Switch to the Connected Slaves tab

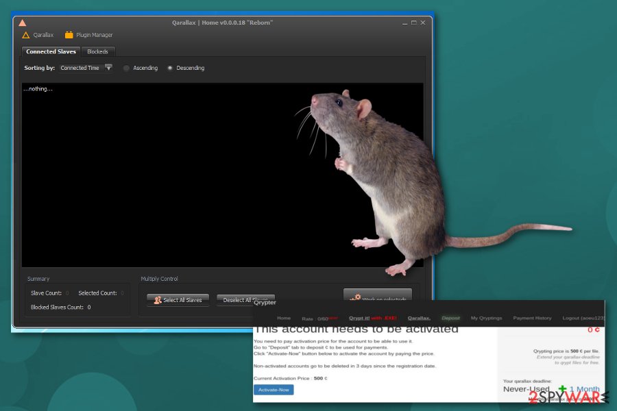point(51,51)
